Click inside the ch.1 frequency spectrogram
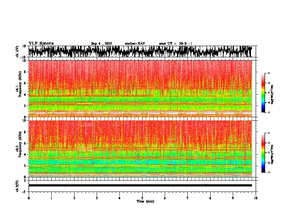Viewport: 288px width, 222px height. pos(140,89)
